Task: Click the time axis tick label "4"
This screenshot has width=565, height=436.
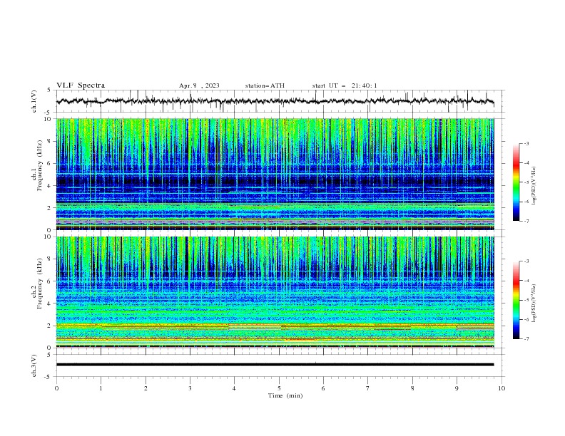Action: [234, 388]
